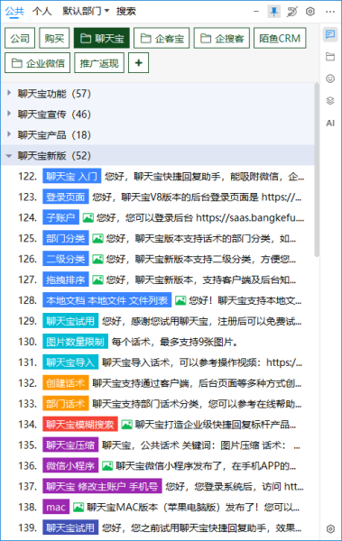Image resolution: width=342 pixels, height=541 pixels.
Task: Click the 二级分类 tag on row 126
Action: (x=66, y=259)
